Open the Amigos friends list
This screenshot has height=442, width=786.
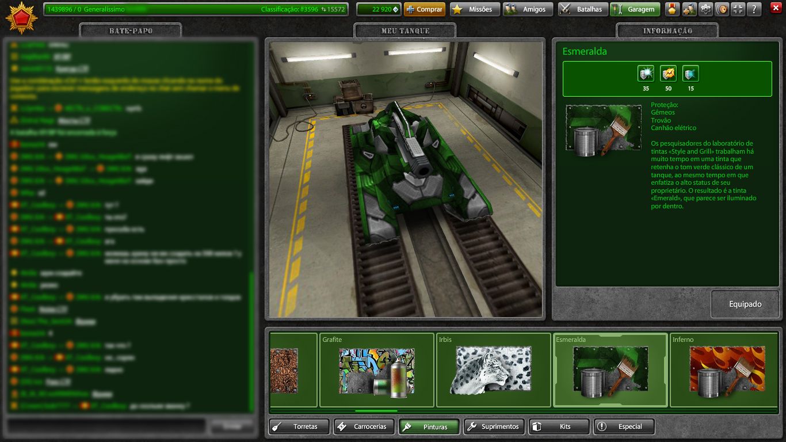pyautogui.click(x=528, y=9)
